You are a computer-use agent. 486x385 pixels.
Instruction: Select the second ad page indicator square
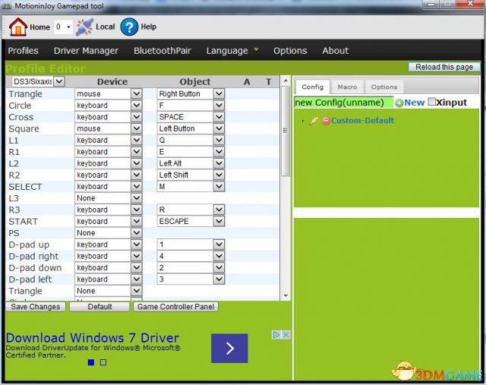pos(103,362)
